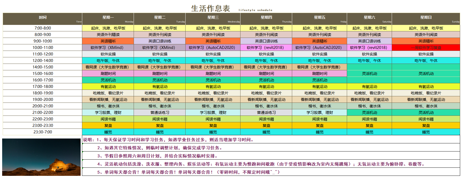The width and height of the screenshot is (468, 178).
Task: Click Sunday's orange "英语精听" cell
Action: pyautogui.click(x=426, y=41)
